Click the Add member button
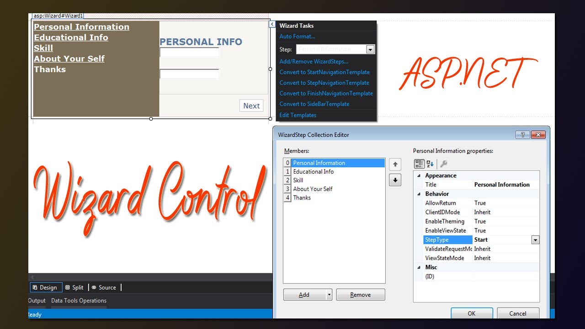The width and height of the screenshot is (585, 329). (x=304, y=295)
